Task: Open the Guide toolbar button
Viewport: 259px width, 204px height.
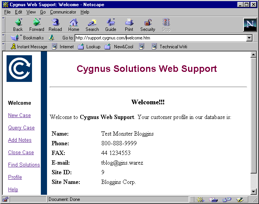Action: [x=111, y=25]
